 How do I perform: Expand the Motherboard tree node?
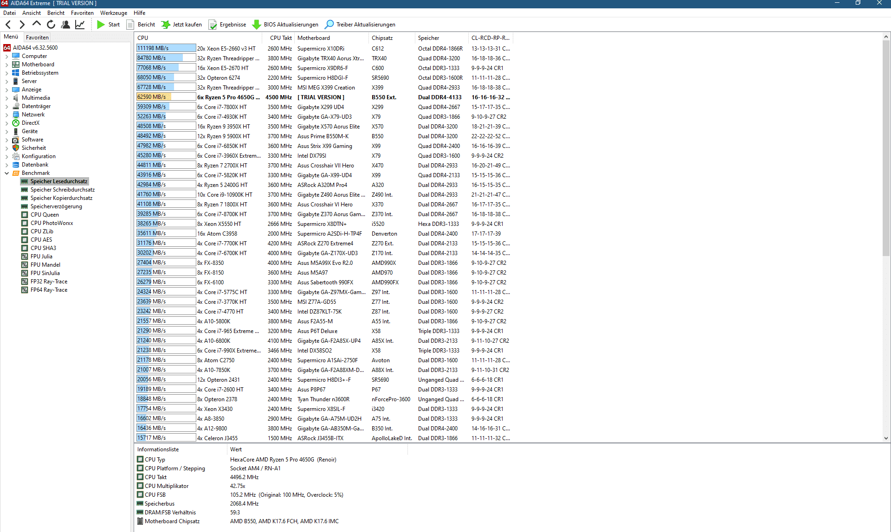pos(7,64)
